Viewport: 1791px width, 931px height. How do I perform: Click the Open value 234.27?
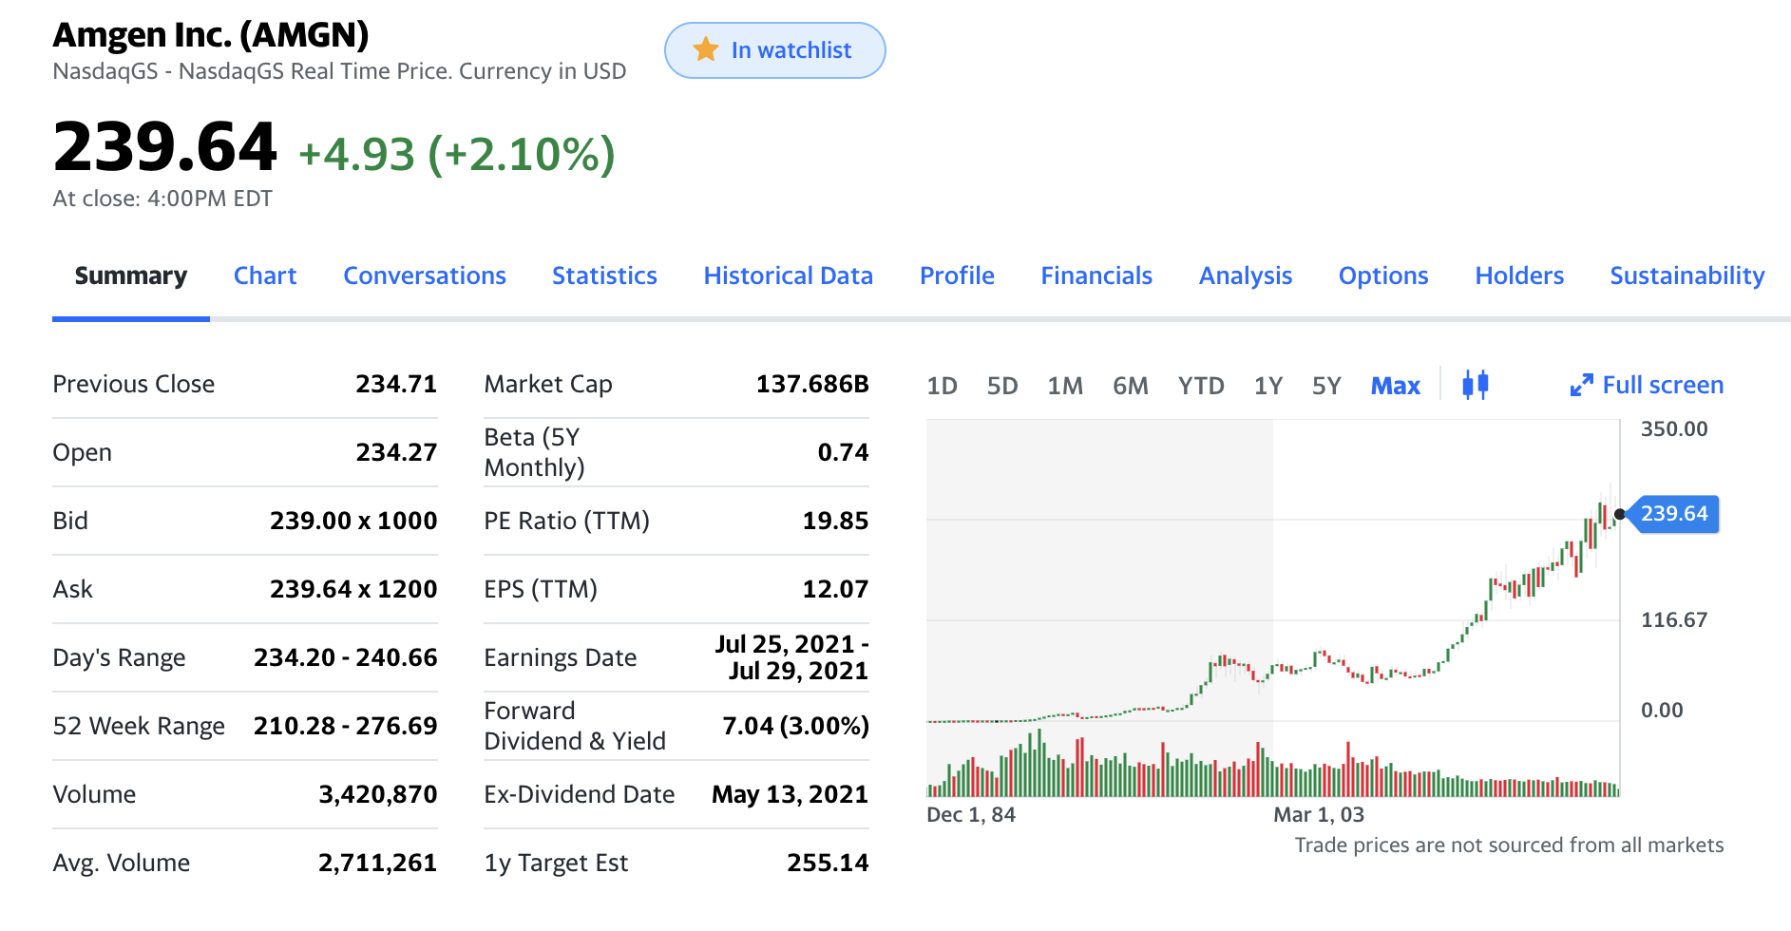(396, 452)
